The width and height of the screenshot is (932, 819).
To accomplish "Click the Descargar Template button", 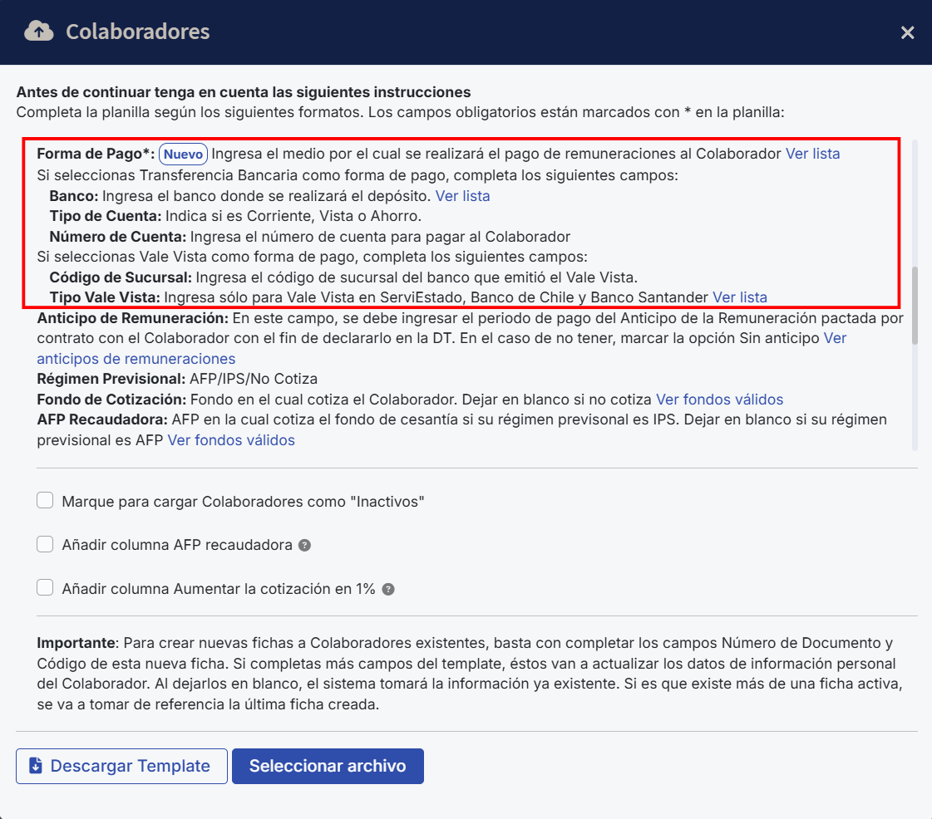I will point(121,765).
